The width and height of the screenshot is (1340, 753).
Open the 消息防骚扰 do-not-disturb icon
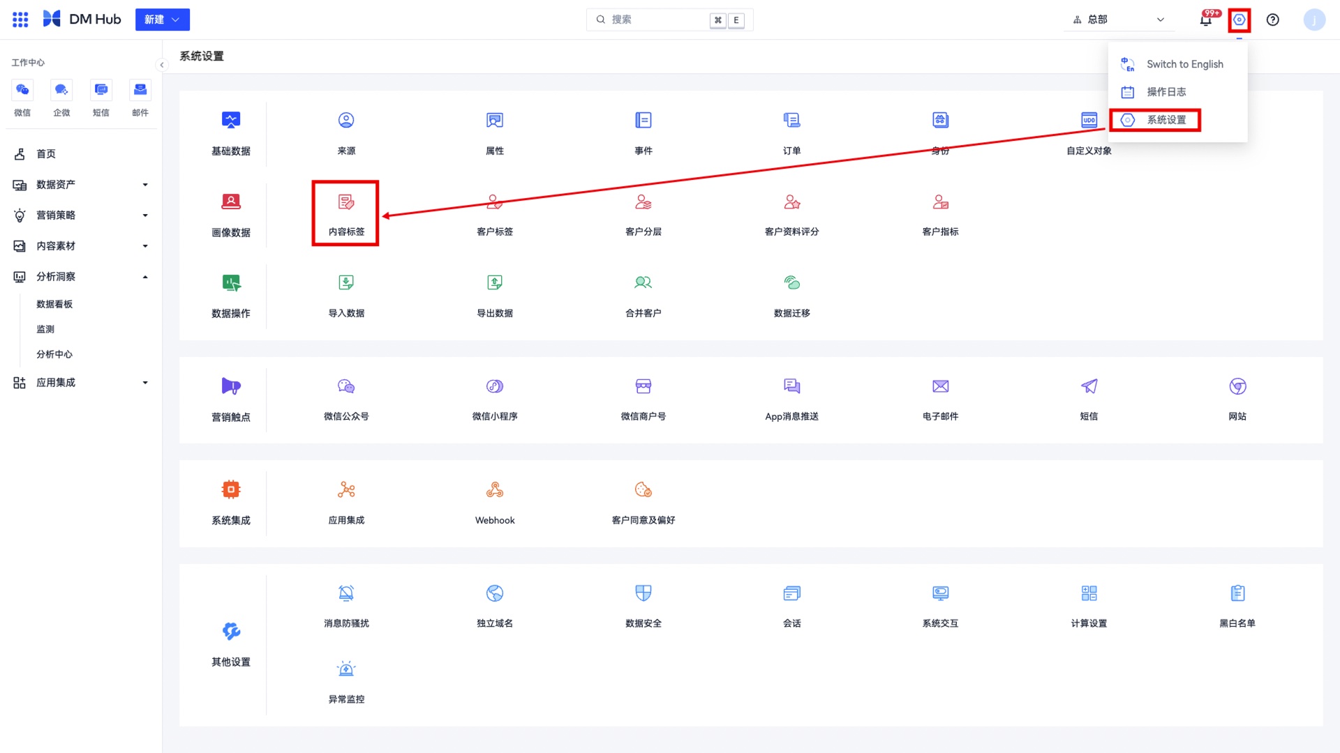[x=346, y=593]
